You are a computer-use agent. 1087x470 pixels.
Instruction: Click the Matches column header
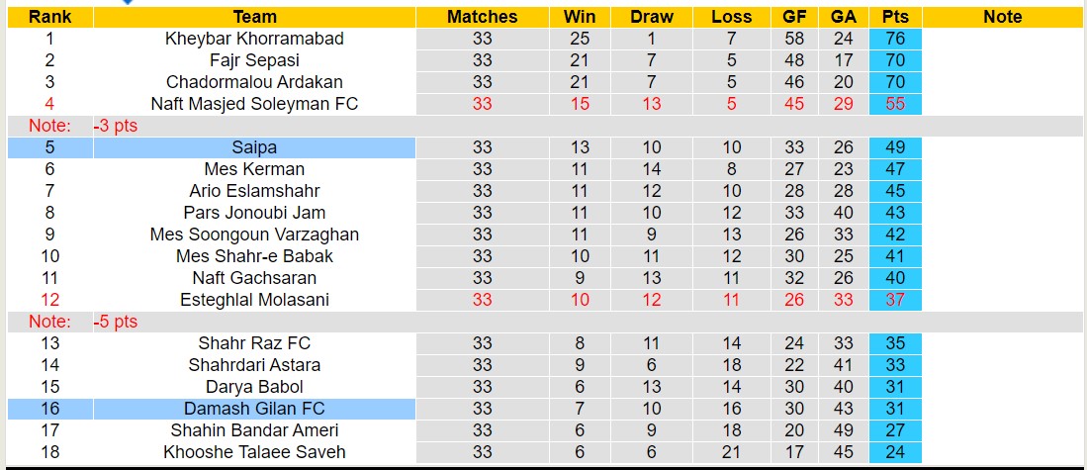(482, 17)
